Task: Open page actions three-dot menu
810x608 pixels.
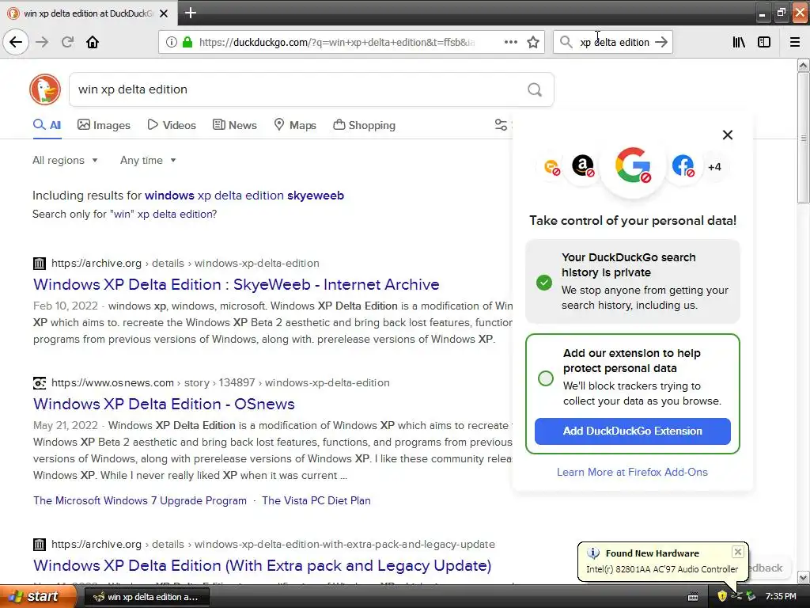Action: coord(511,42)
